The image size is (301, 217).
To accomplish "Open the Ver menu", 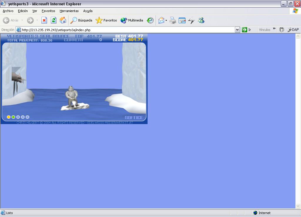I will (x=35, y=11).
